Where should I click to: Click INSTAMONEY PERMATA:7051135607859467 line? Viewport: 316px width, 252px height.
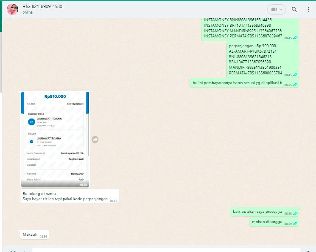243,36
